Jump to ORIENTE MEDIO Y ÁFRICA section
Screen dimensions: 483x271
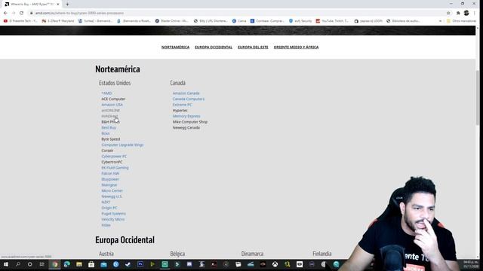[x=296, y=47]
